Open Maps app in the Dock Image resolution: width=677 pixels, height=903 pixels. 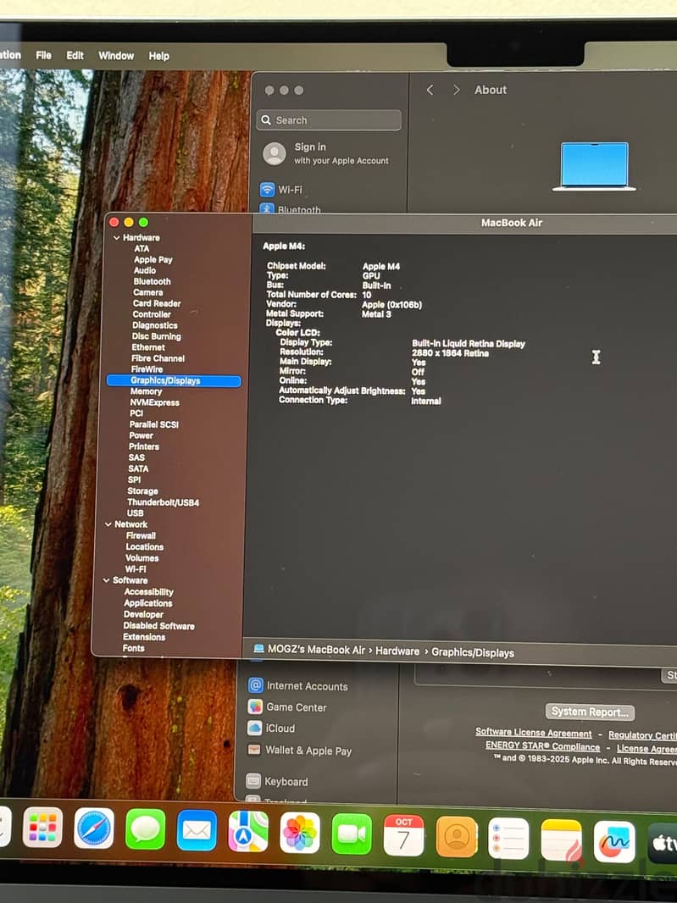click(248, 832)
